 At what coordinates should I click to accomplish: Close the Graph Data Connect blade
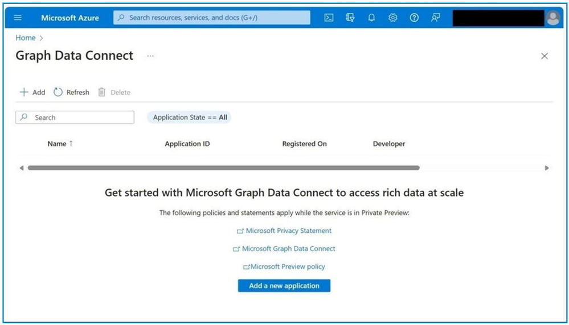pos(545,56)
